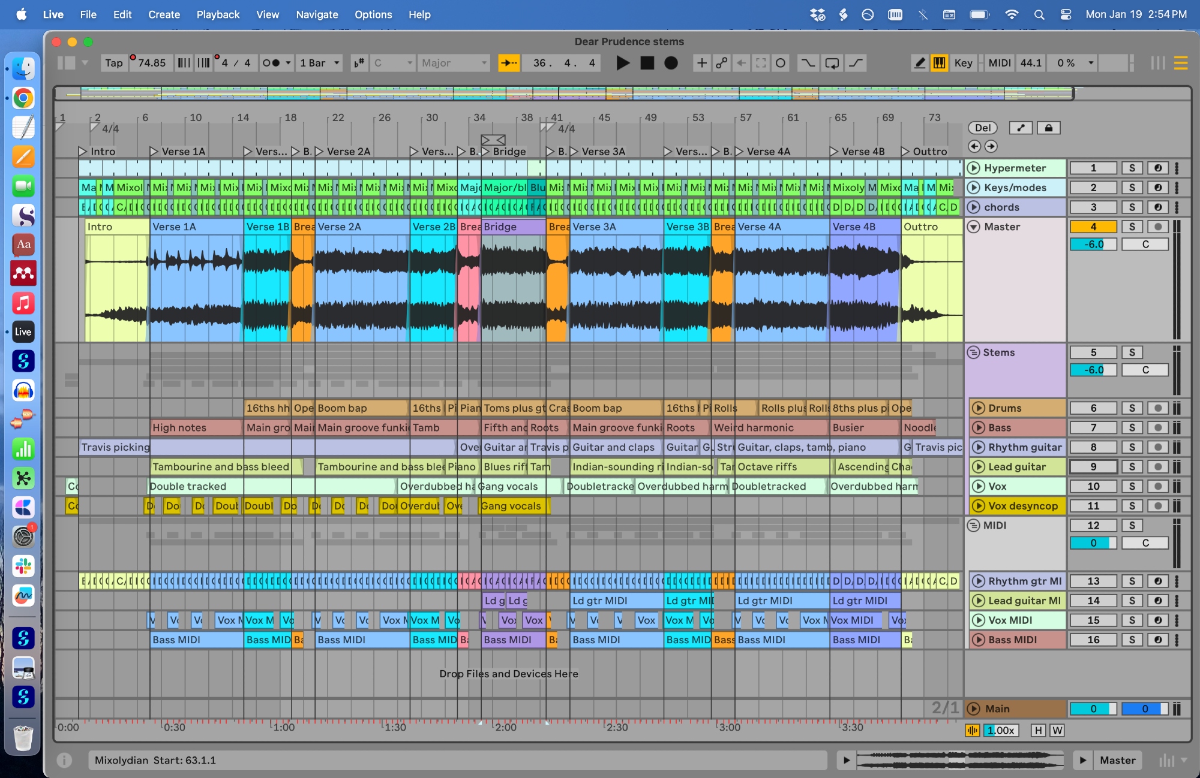This screenshot has height=778, width=1200.
Task: Jump to the previous locator arrow
Action: pos(974,146)
